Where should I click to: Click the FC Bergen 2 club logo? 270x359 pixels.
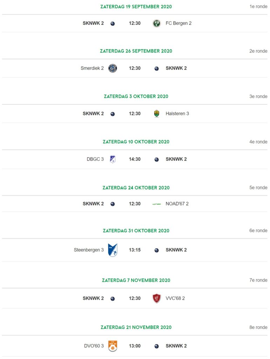157,23
